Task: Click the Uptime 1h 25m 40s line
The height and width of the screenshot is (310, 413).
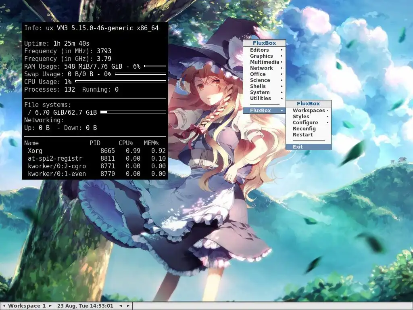Action: coord(57,43)
